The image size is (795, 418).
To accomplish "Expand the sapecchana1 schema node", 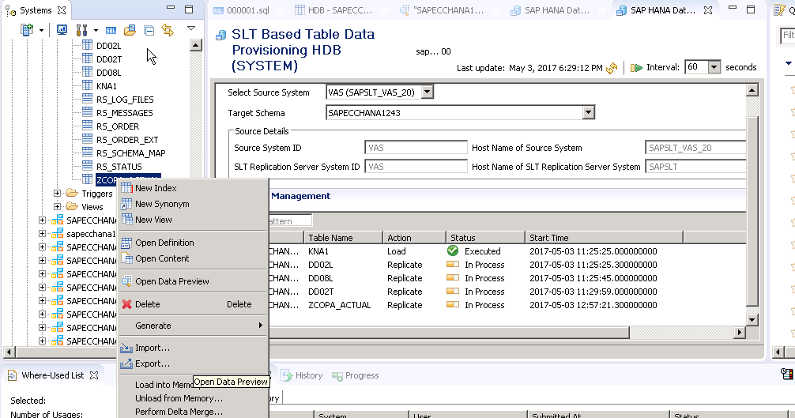I will (42, 234).
